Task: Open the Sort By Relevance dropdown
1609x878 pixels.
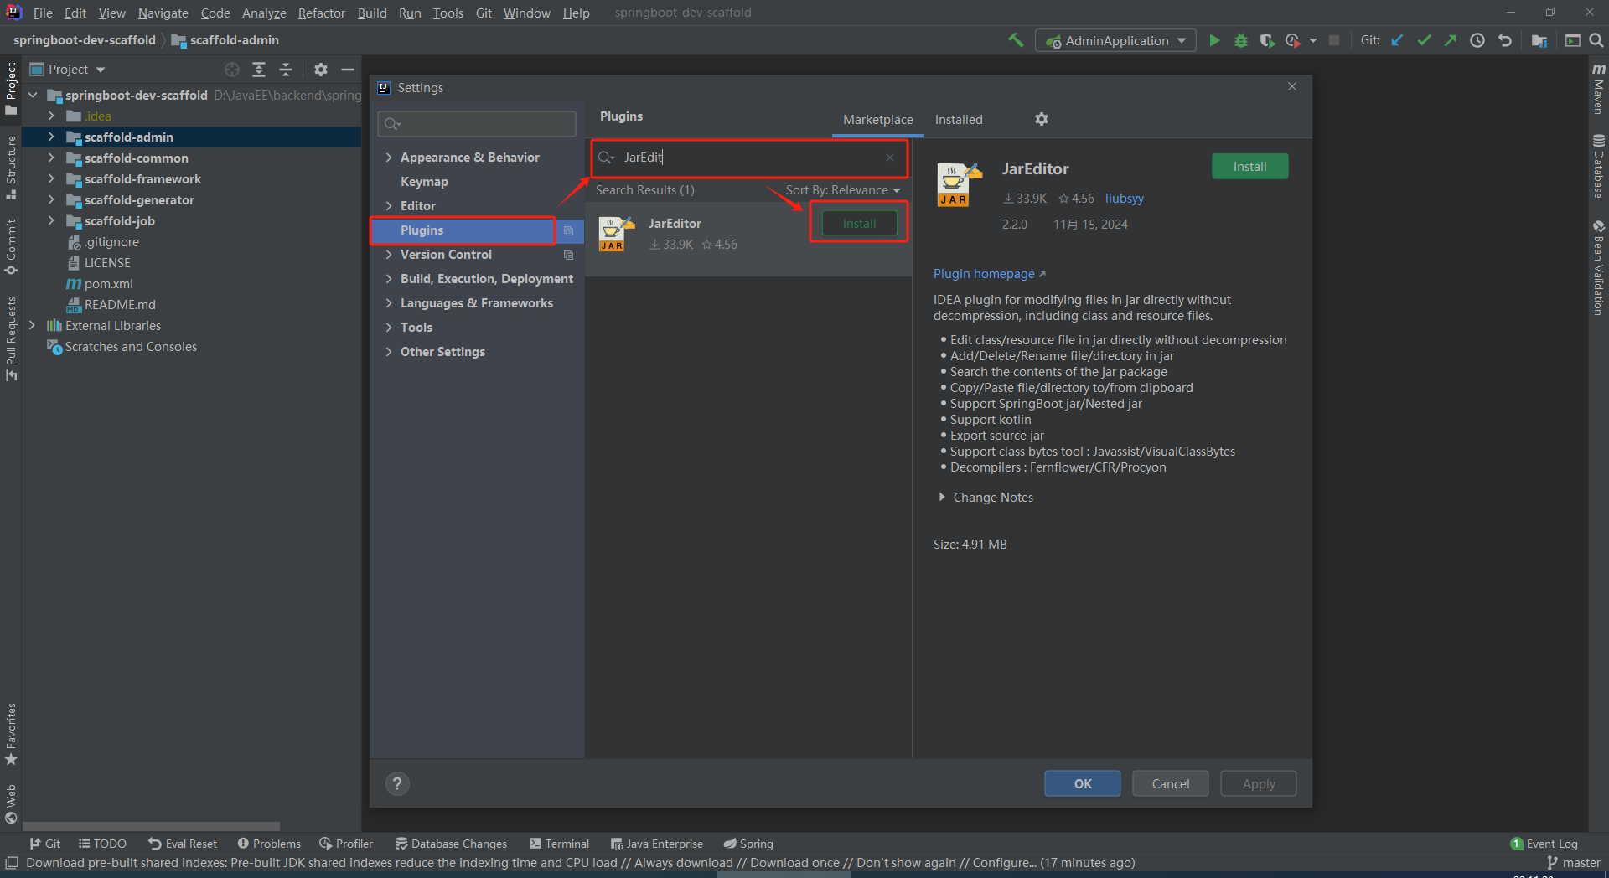Action: (x=842, y=190)
